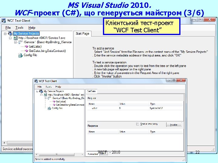Click the Response Type column header
Viewport: 218px width, 163px height.
click(166, 132)
